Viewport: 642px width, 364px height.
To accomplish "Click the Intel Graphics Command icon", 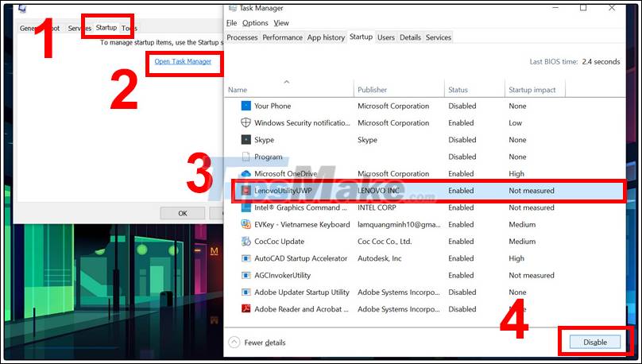I will pyautogui.click(x=246, y=207).
